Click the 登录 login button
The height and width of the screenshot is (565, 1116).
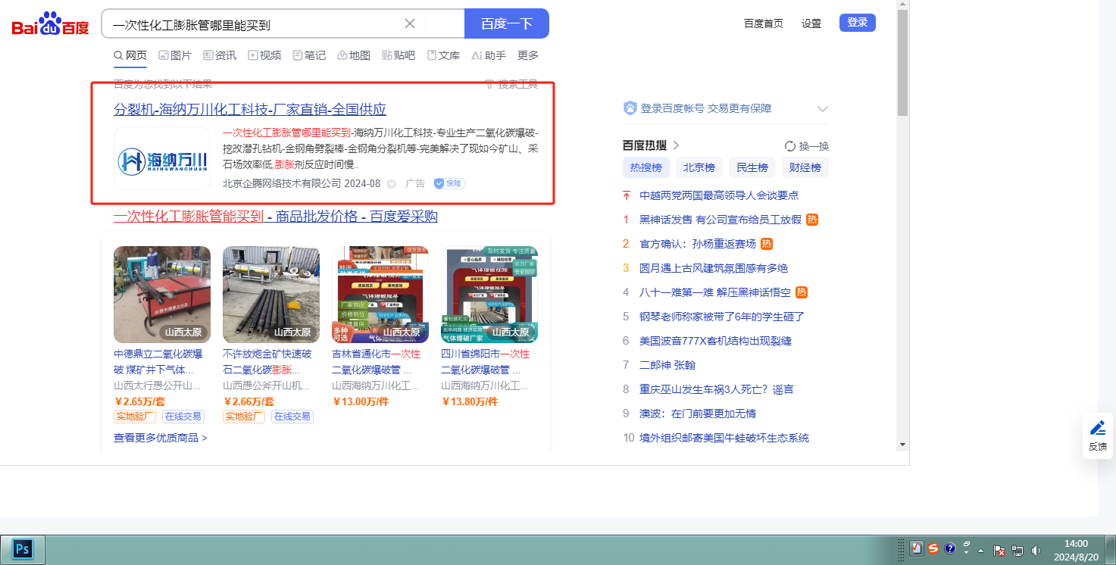(858, 23)
